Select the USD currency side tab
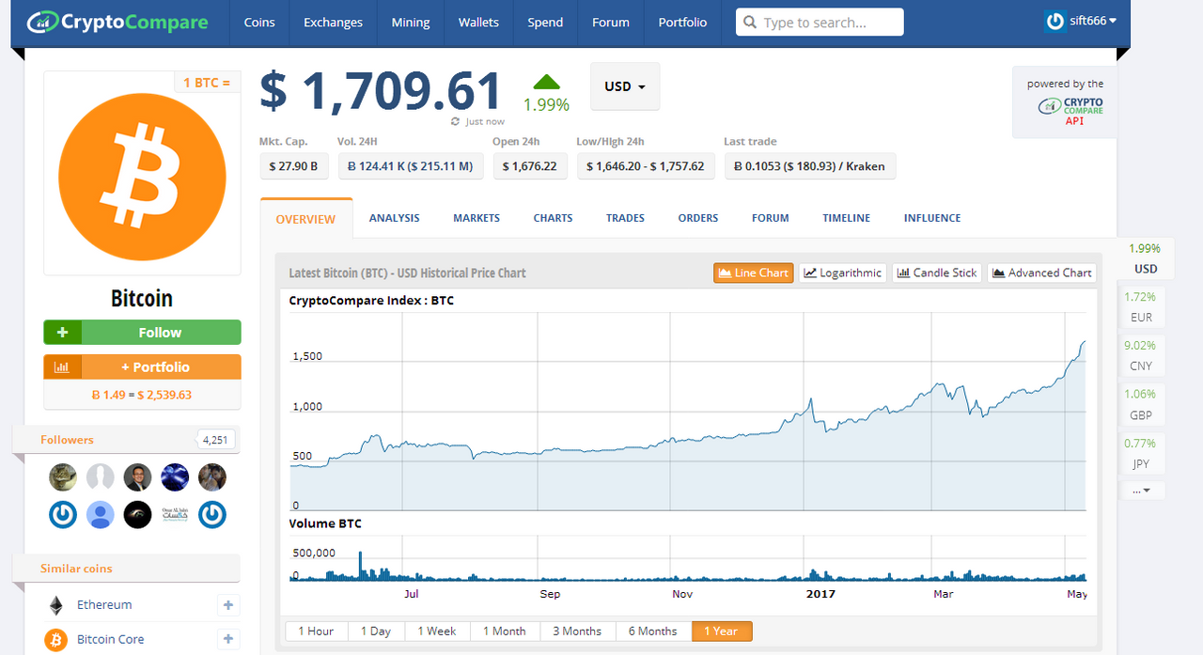This screenshot has height=655, width=1203. (x=1144, y=258)
